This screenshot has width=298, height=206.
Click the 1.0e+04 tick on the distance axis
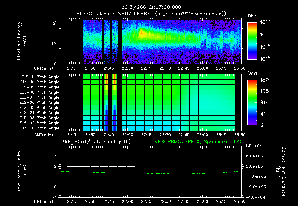pyautogui.click(x=254, y=146)
